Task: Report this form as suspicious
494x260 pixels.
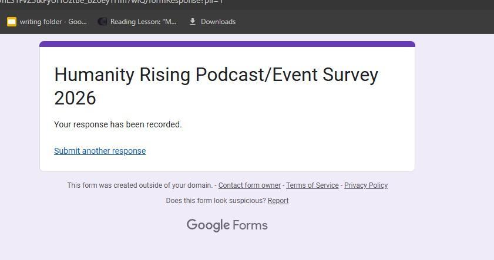Action: (278, 201)
